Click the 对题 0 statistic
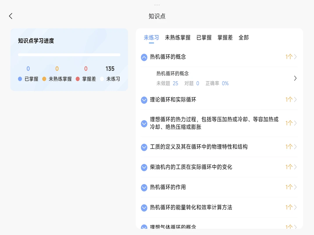Image resolution: width=314 pixels, height=235 pixels. pos(192,83)
